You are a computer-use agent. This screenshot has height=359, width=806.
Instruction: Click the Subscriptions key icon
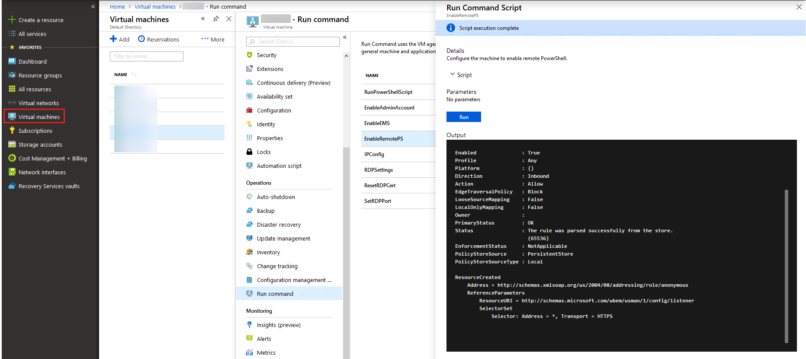12,130
